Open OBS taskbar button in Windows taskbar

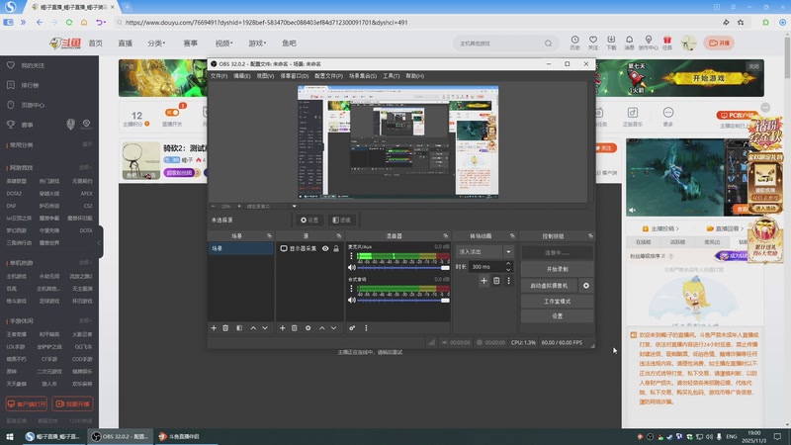(x=120, y=436)
